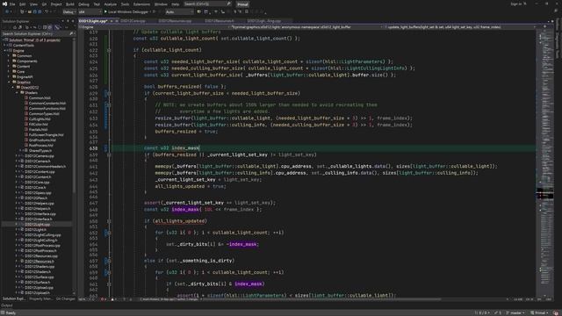Click the Visual Studio logo icon

click(4, 4)
